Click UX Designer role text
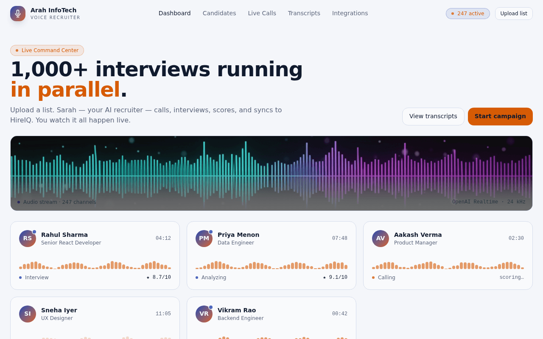The image size is (543, 339). point(57,318)
